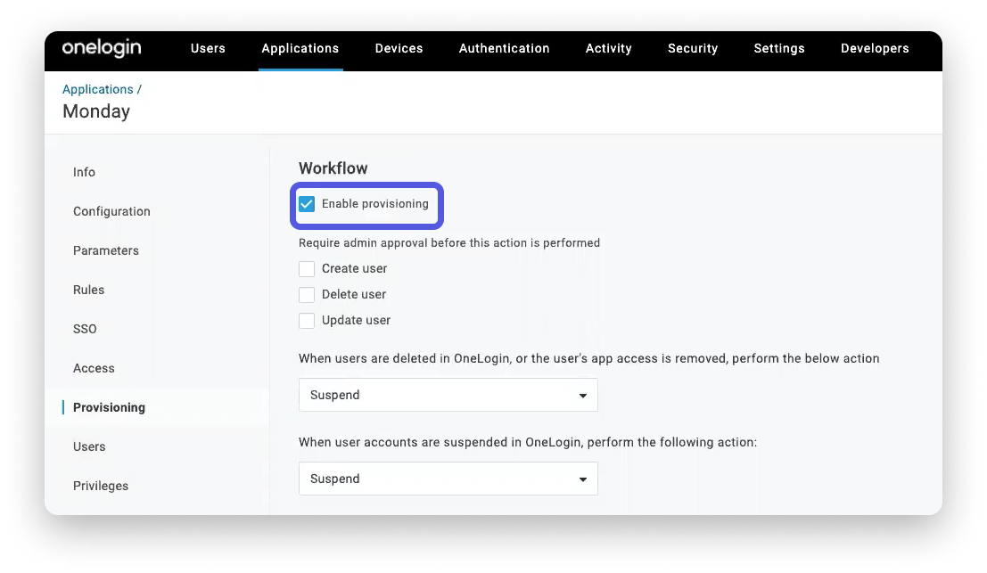Navigate to the Developers section

[x=875, y=49]
